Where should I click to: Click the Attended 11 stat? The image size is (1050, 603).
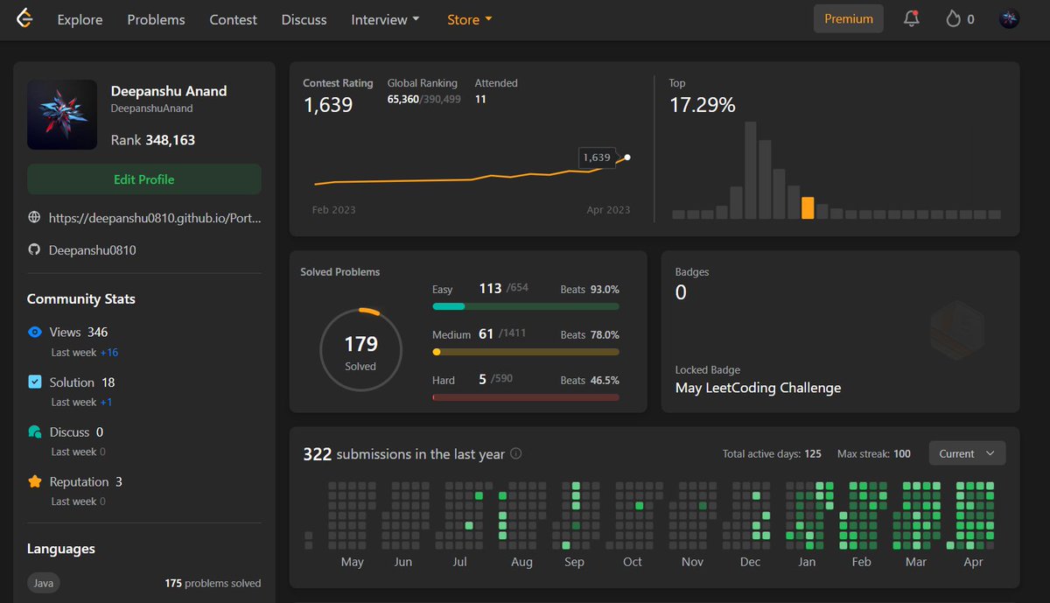(496, 91)
